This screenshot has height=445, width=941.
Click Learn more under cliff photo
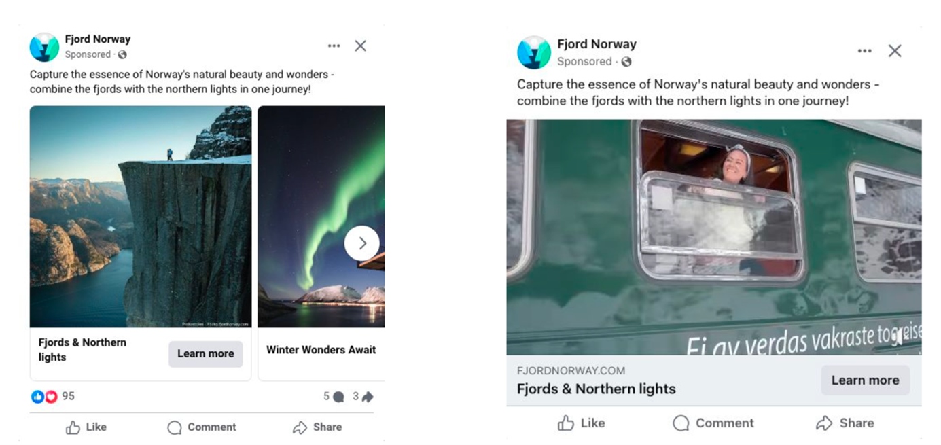[x=205, y=353]
